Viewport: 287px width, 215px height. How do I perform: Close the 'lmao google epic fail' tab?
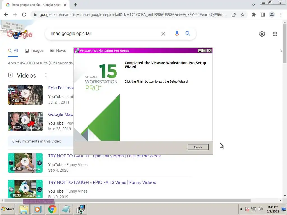[x=65, y=5]
